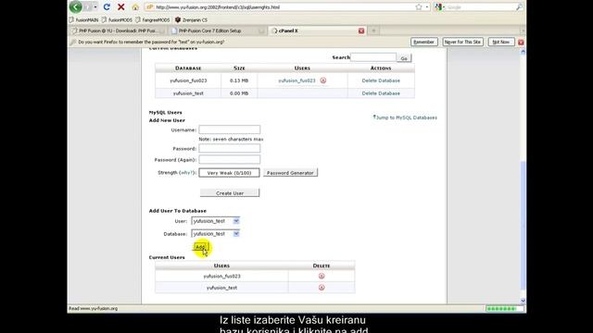Open the history dropdown next to forward arrow

pyautogui.click(x=95, y=6)
